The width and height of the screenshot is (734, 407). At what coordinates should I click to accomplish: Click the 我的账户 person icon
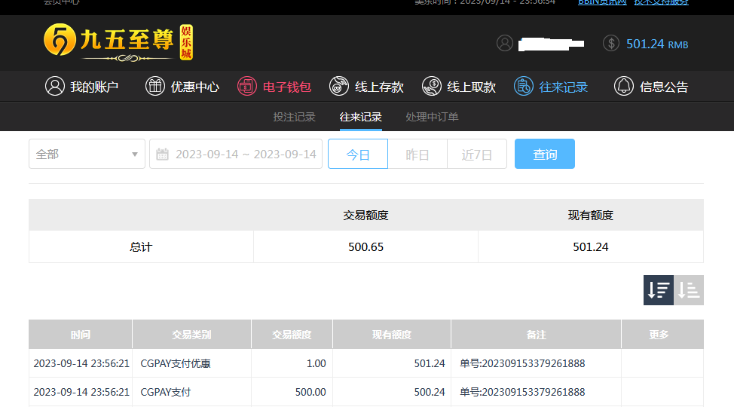click(55, 86)
